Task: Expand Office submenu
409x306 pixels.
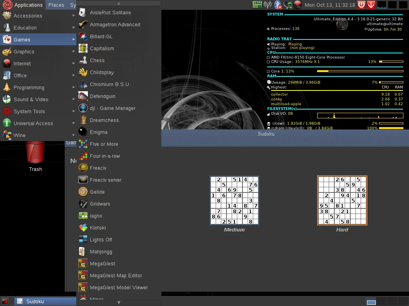Action: pyautogui.click(x=38, y=75)
